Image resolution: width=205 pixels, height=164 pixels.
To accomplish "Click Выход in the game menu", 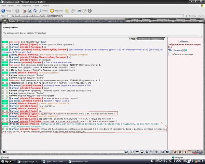I will click(x=193, y=19).
